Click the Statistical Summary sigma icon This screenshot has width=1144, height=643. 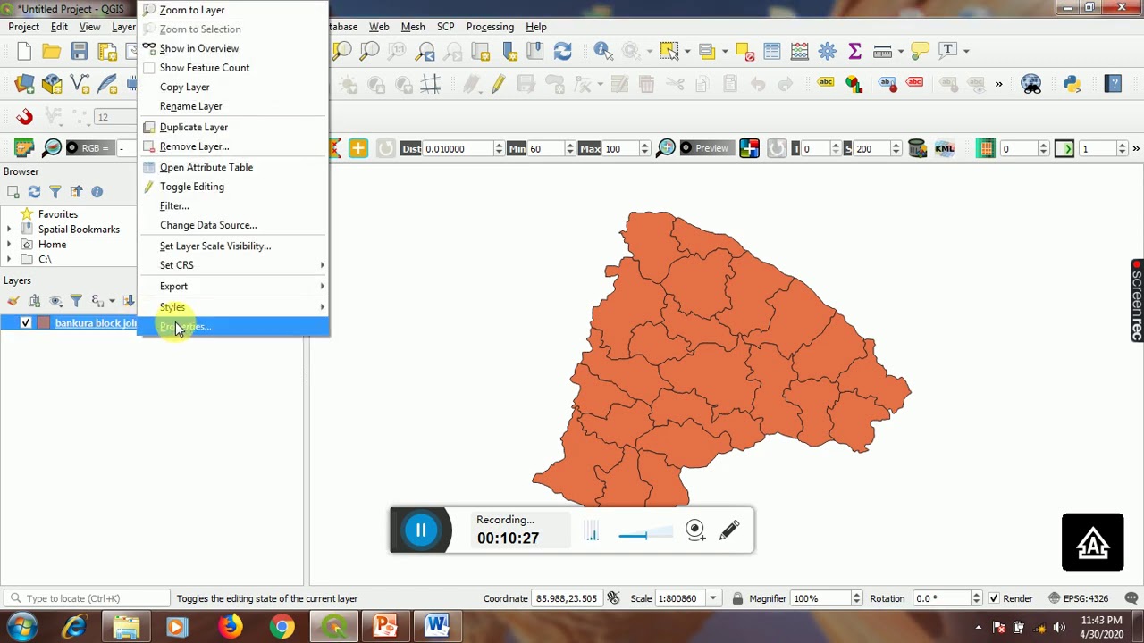pyautogui.click(x=854, y=51)
